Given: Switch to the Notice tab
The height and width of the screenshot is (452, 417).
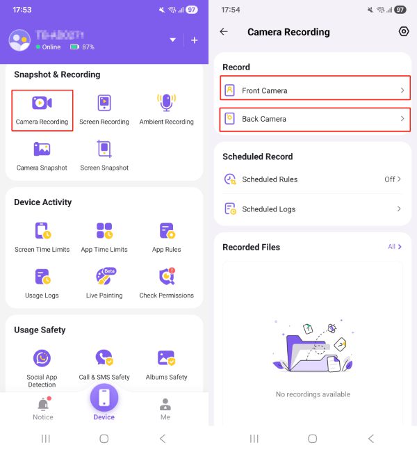Looking at the screenshot, I should pyautogui.click(x=43, y=409).
